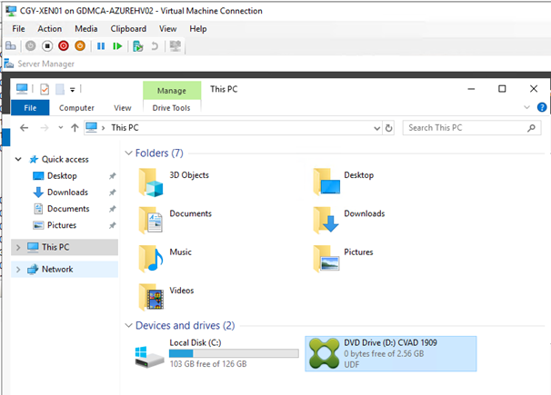Screen dimensions: 551x395
Task: Open the Help menu
Action: click(198, 29)
